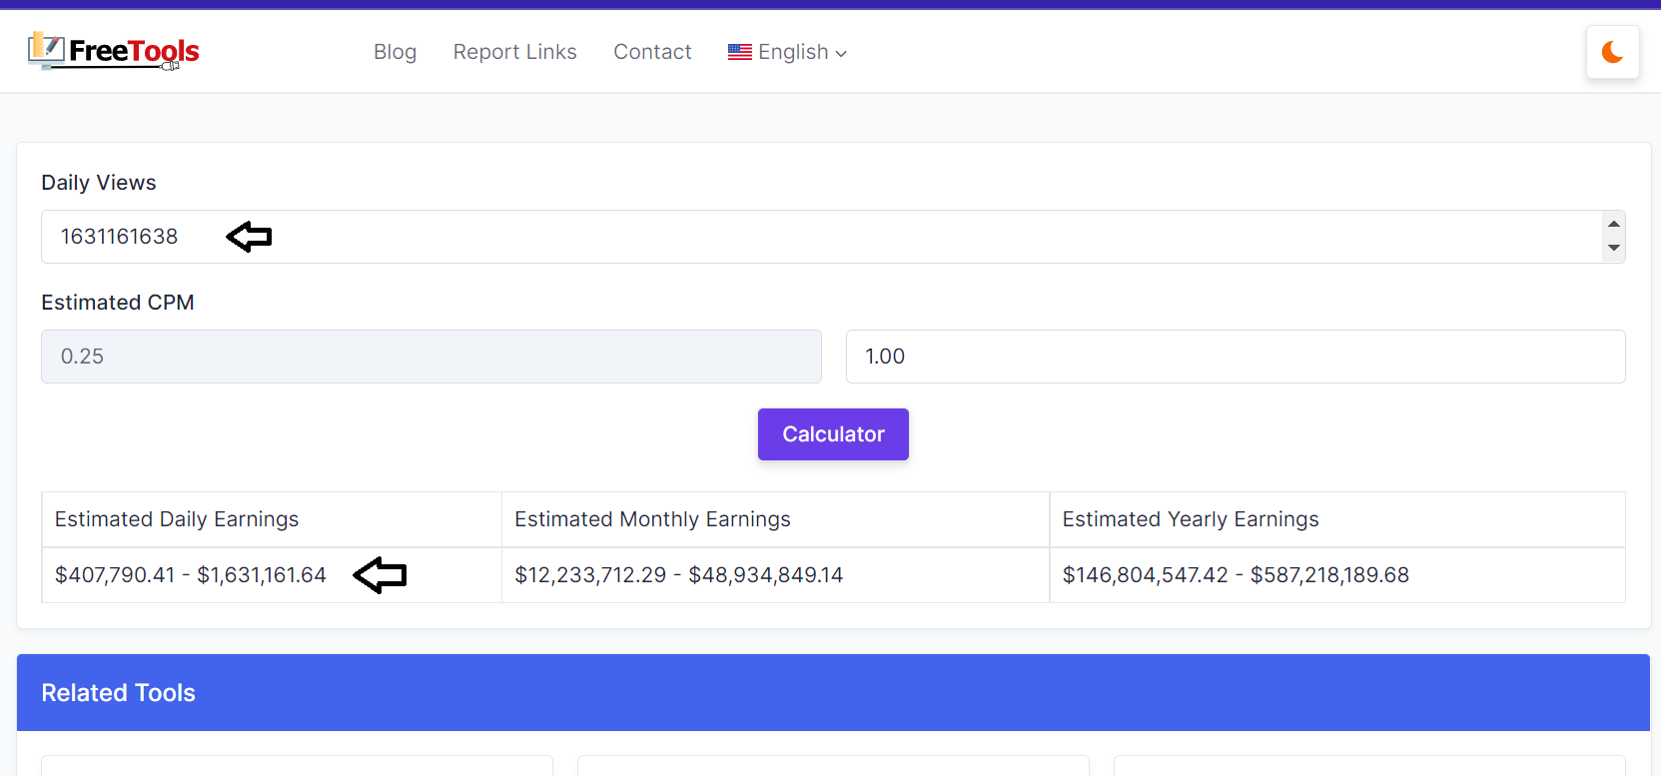
Task: Click the Daily Views label
Action: point(99,183)
